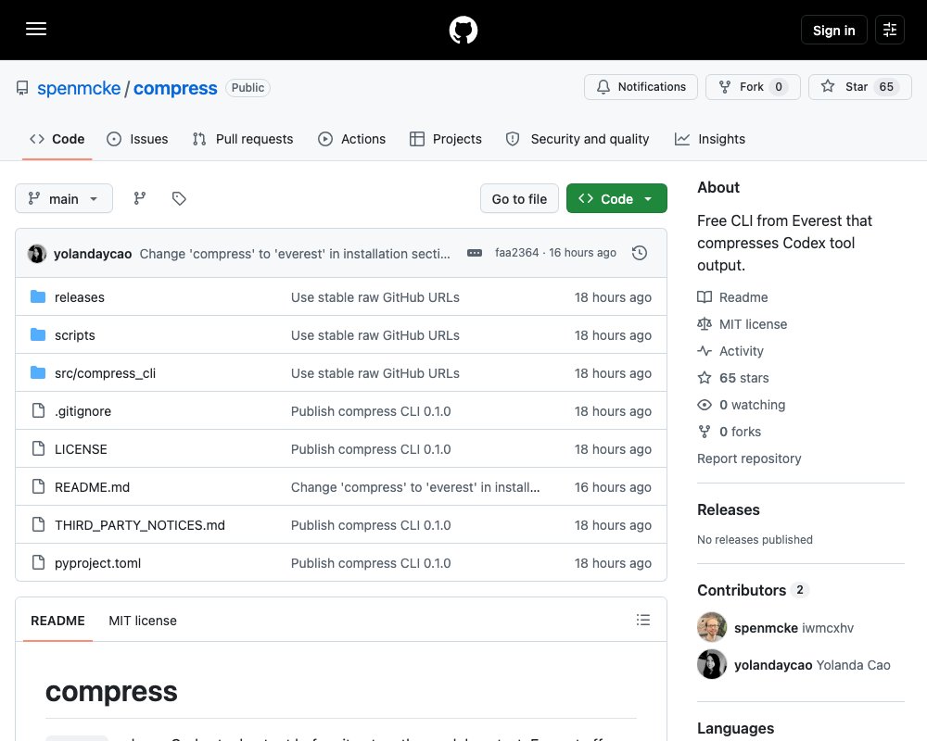View tags via the tag icon
The width and height of the screenshot is (927, 741).
(x=179, y=198)
